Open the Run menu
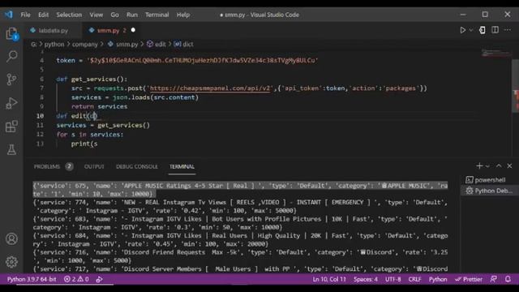The height and width of the screenshot is (292, 519). 131,15
